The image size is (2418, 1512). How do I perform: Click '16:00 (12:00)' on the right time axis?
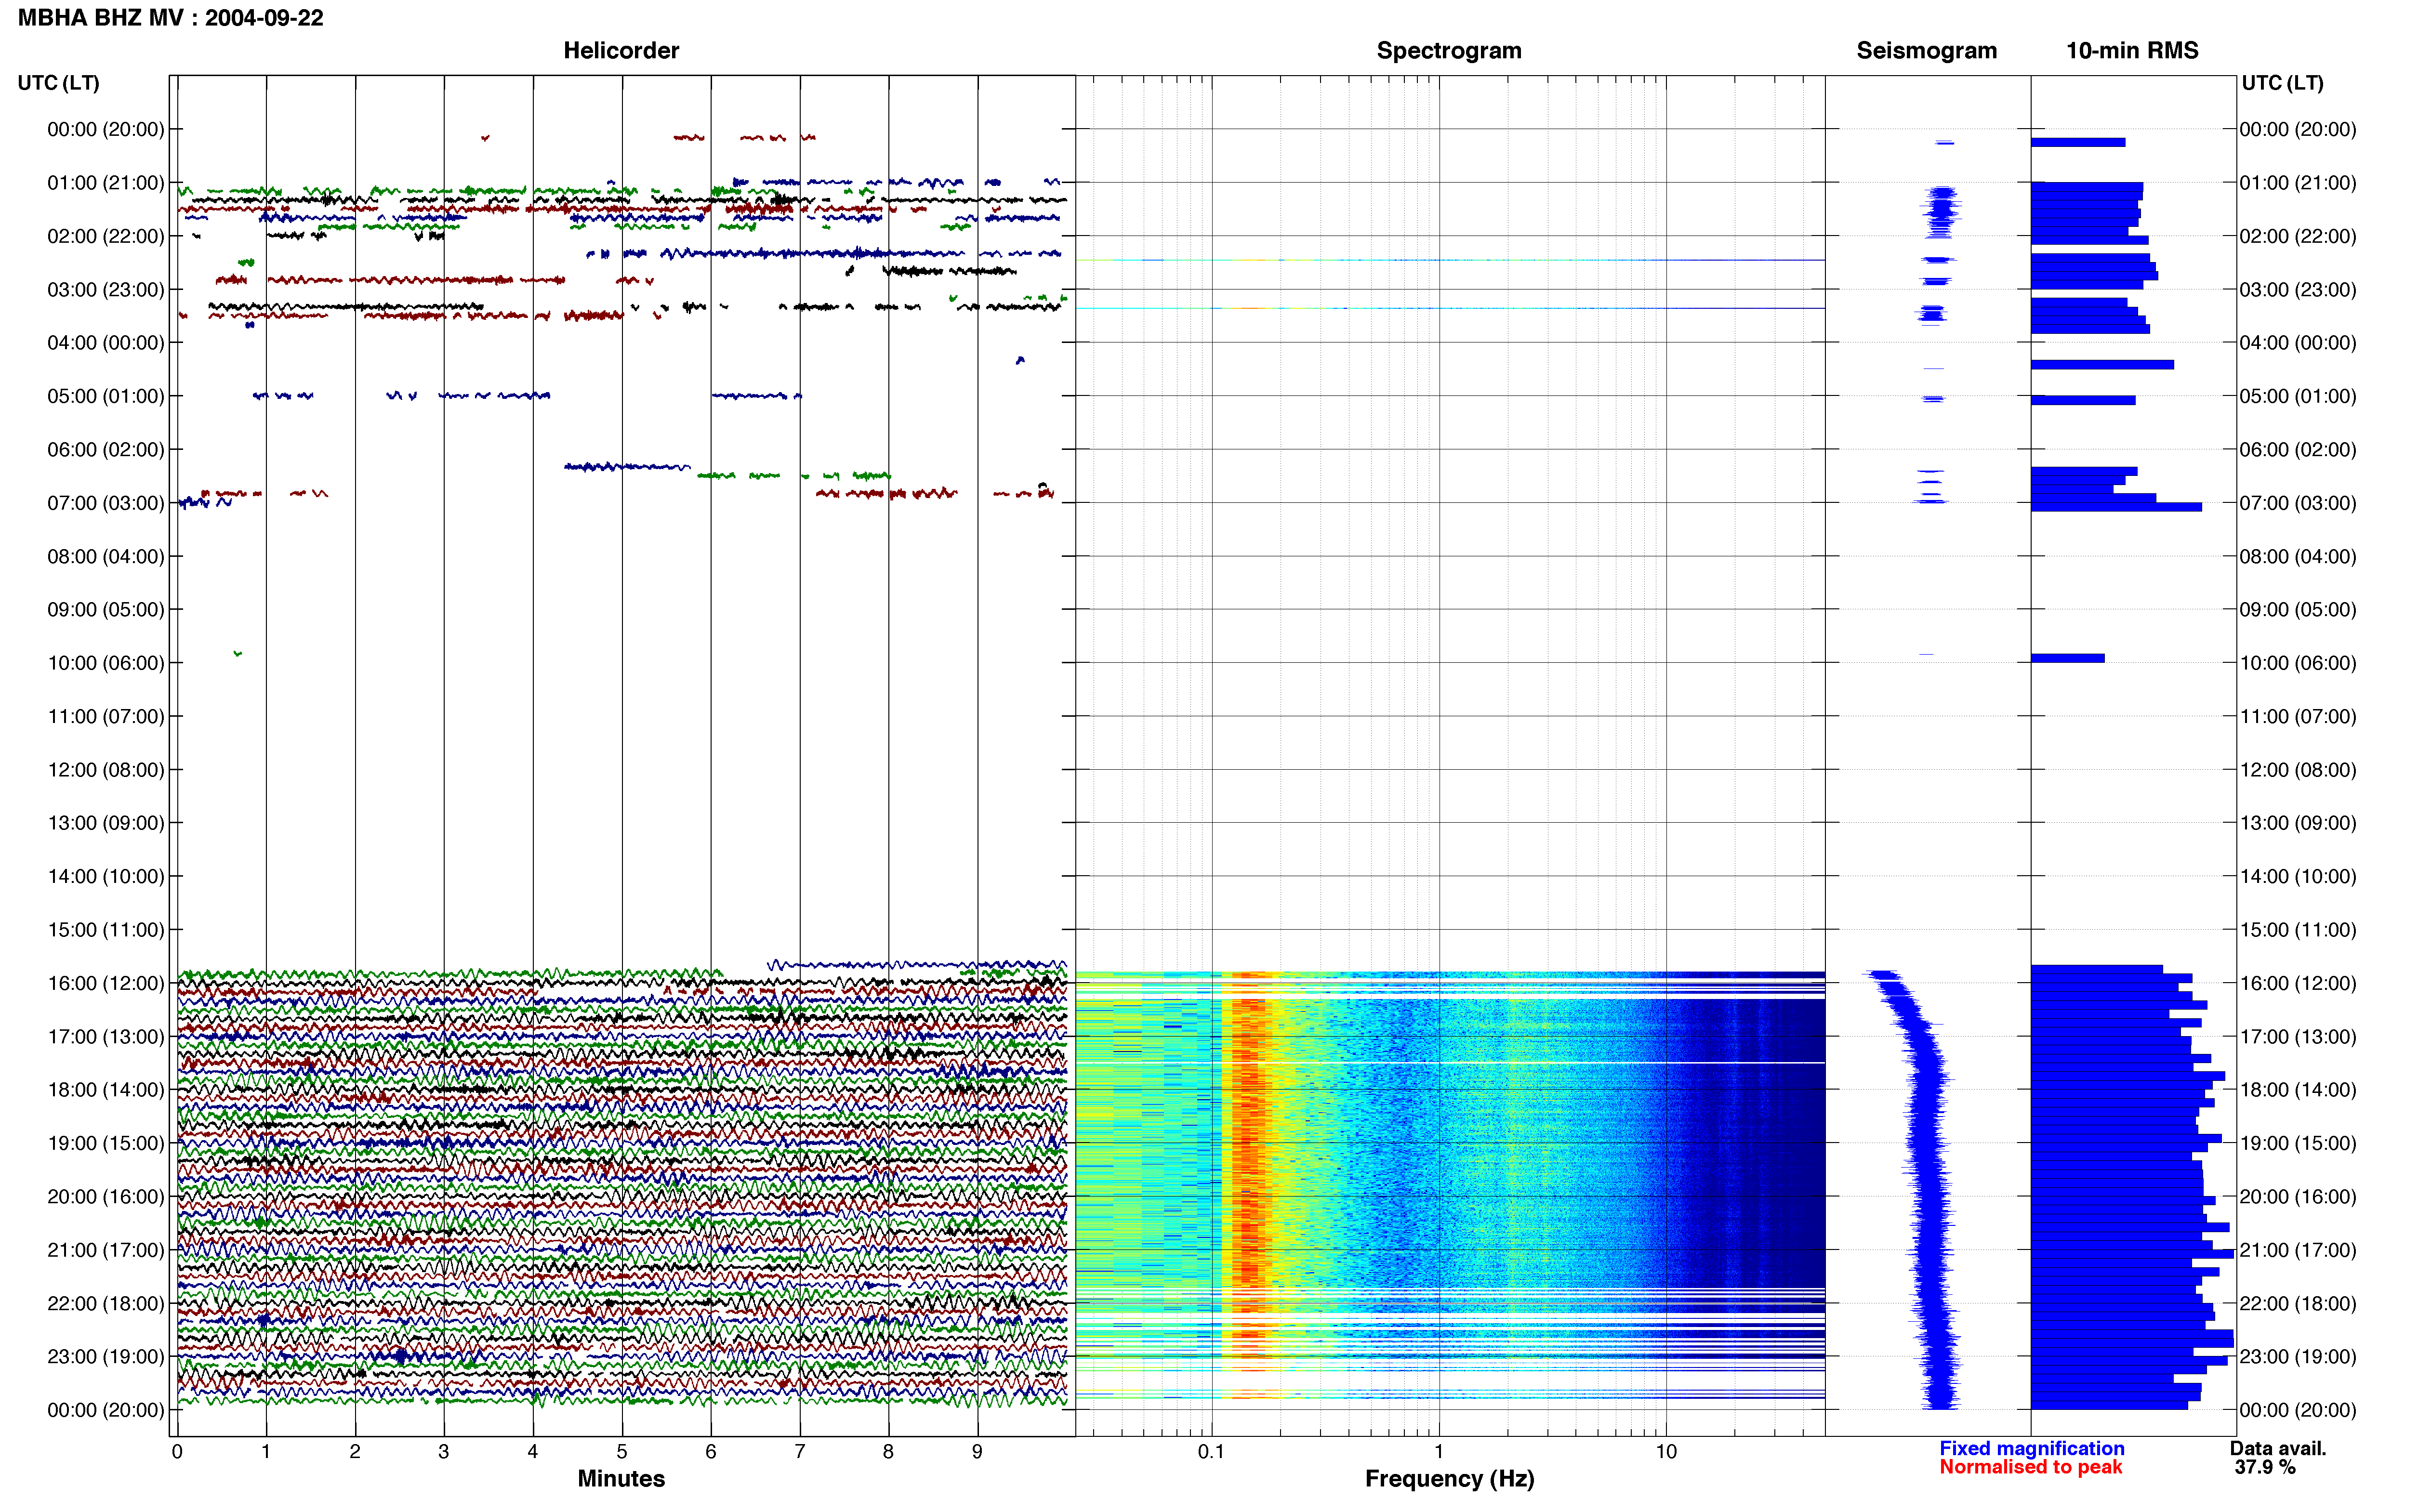click(x=2298, y=983)
